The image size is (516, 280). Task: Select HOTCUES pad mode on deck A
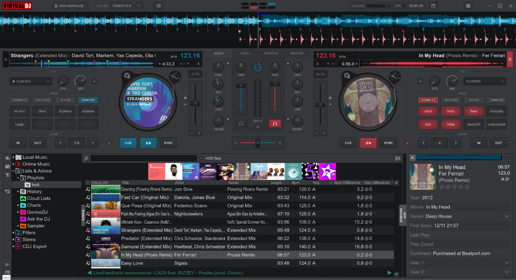click(42, 100)
